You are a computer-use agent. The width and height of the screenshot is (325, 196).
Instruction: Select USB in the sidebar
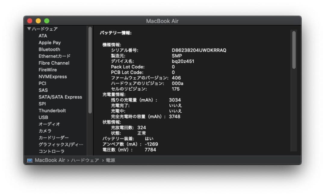point(43,117)
